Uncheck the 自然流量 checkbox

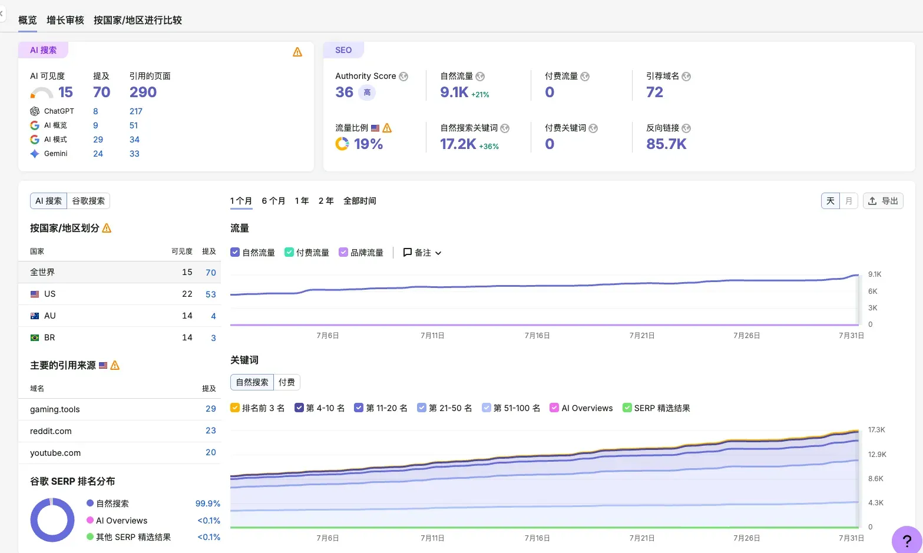click(x=235, y=252)
